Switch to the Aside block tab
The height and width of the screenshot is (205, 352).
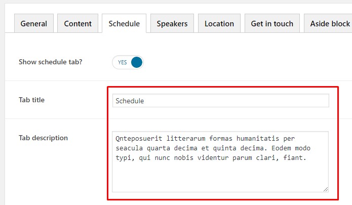329,23
